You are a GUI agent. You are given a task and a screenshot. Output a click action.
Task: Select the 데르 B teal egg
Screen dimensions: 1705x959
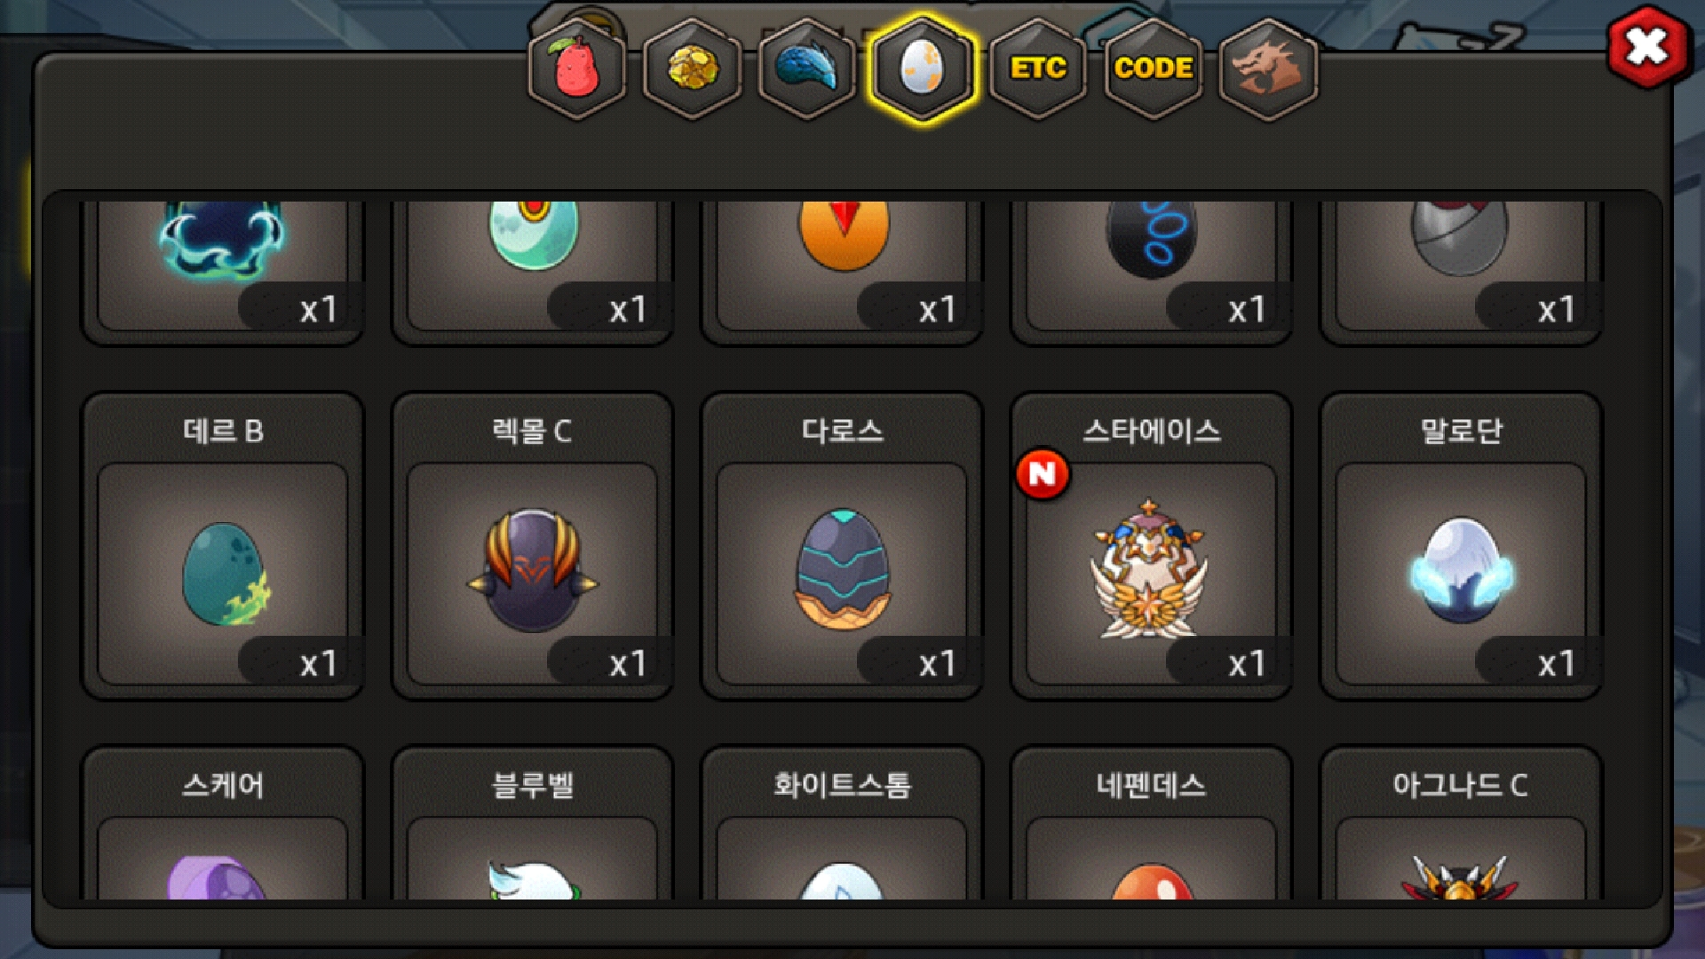point(223,545)
